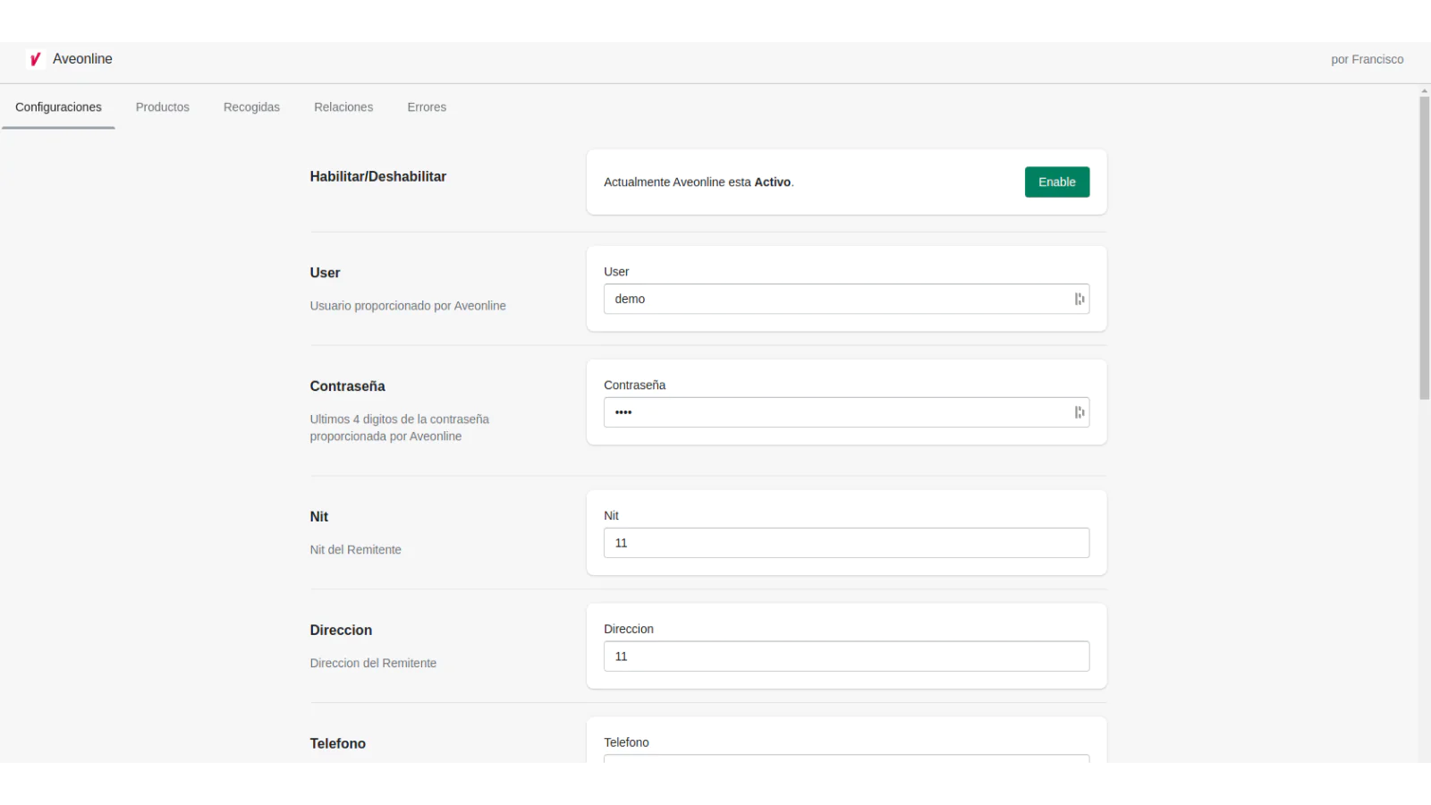Click the autofill icon in User field
Image resolution: width=1431 pixels, height=805 pixels.
pos(1079,300)
